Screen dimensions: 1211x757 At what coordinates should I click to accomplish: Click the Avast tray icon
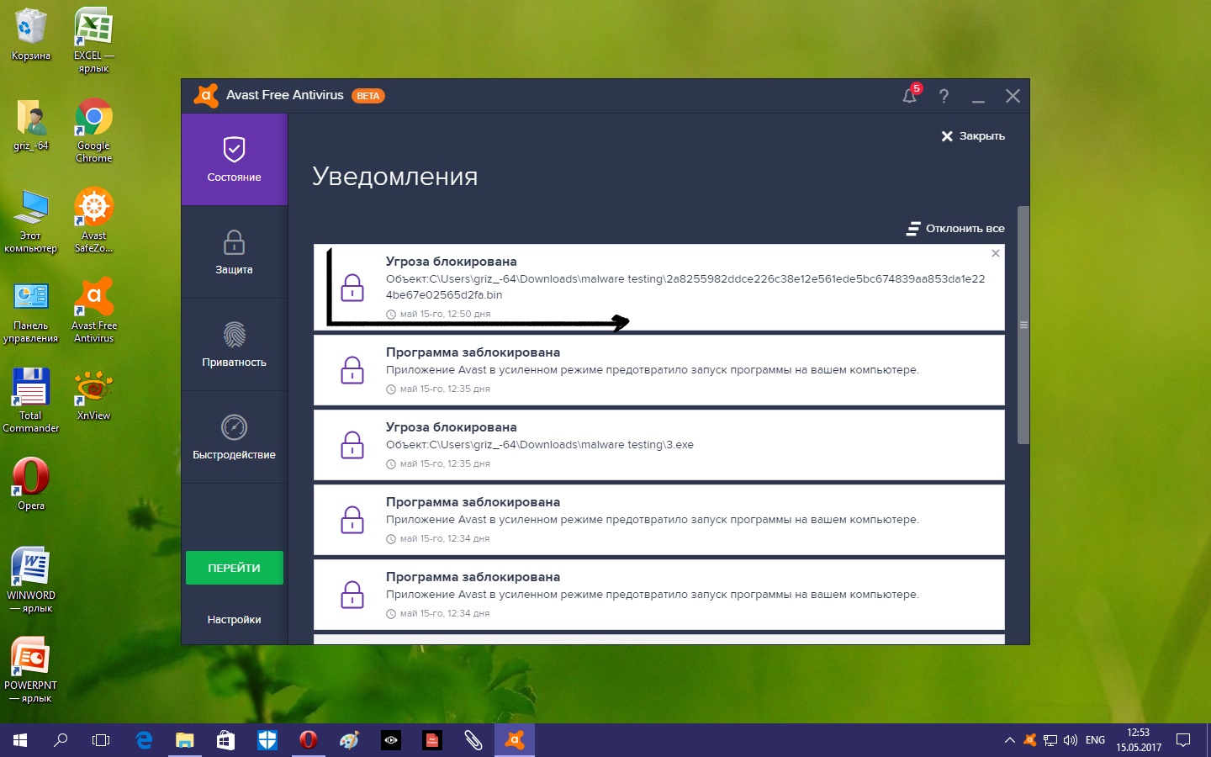point(1030,740)
